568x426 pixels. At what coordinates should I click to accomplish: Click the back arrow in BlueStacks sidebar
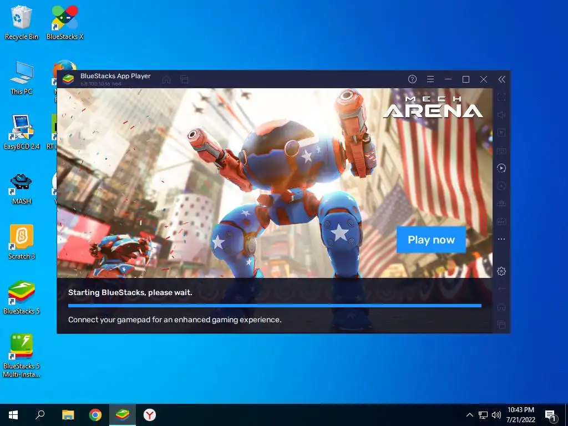click(501, 288)
